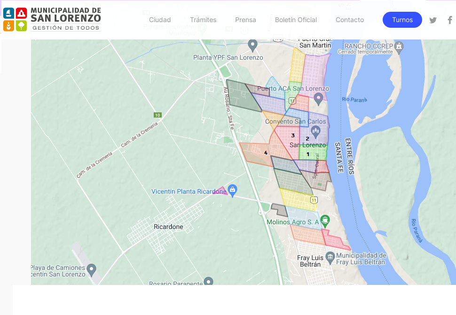456x315 pixels.
Task: Open the Contacto page
Action: tap(350, 20)
